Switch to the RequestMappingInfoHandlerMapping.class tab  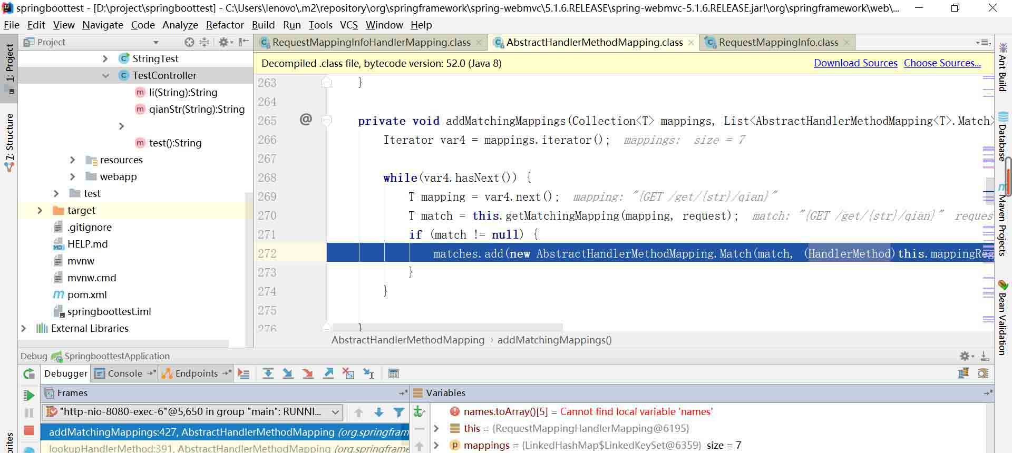(371, 42)
